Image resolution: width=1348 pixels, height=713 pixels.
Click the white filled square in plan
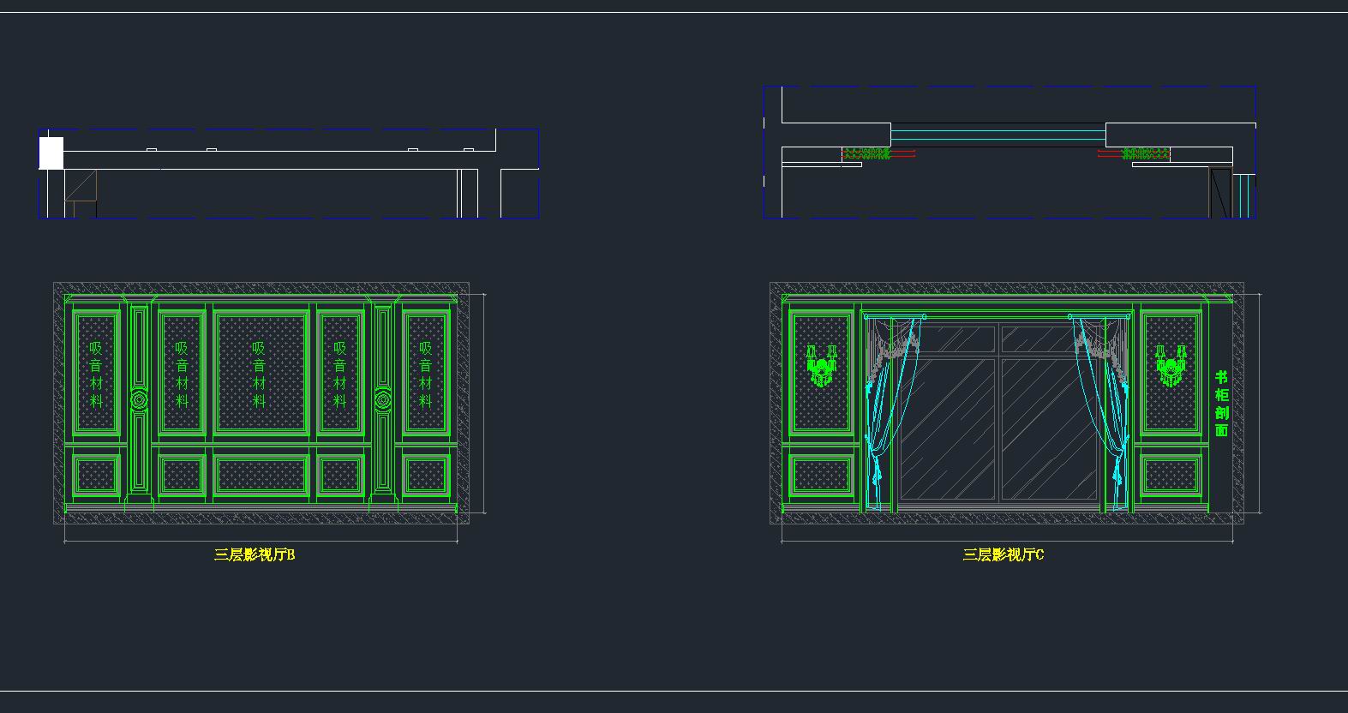pyautogui.click(x=51, y=153)
